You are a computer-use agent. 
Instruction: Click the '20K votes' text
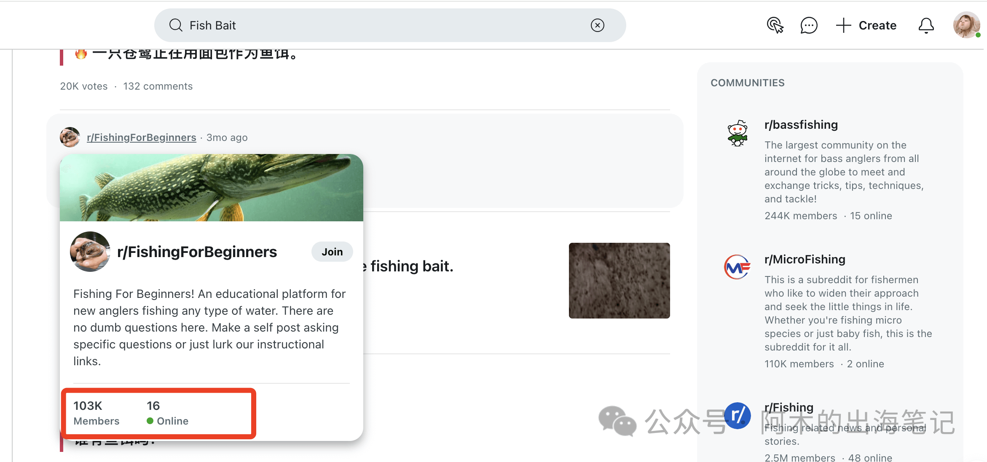tap(84, 86)
